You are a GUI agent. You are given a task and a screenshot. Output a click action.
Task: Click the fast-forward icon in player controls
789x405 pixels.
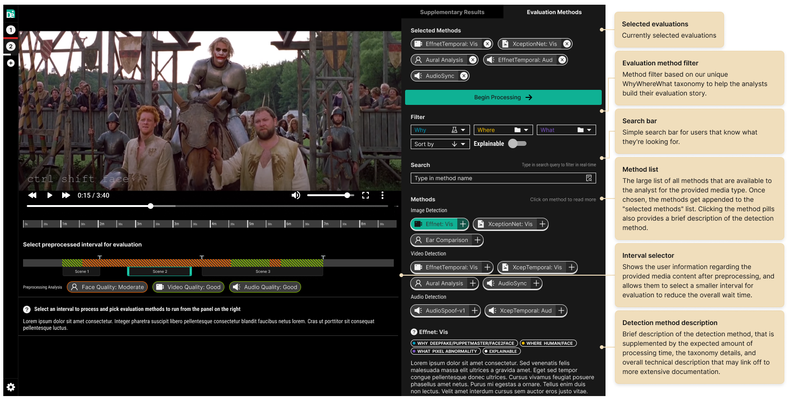(x=66, y=195)
